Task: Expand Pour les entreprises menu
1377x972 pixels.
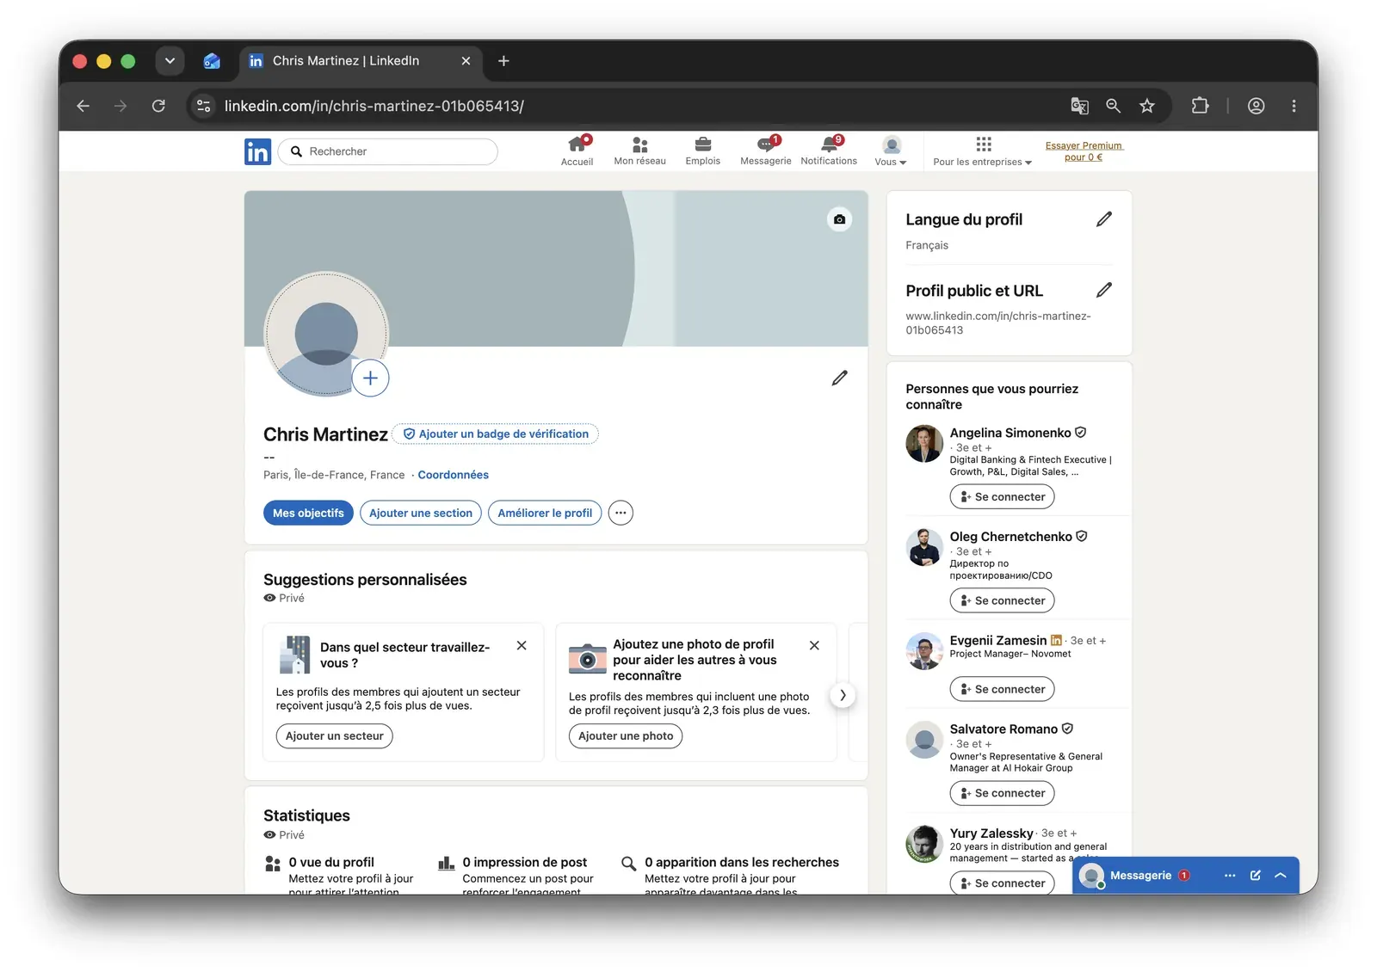Action: point(983,151)
